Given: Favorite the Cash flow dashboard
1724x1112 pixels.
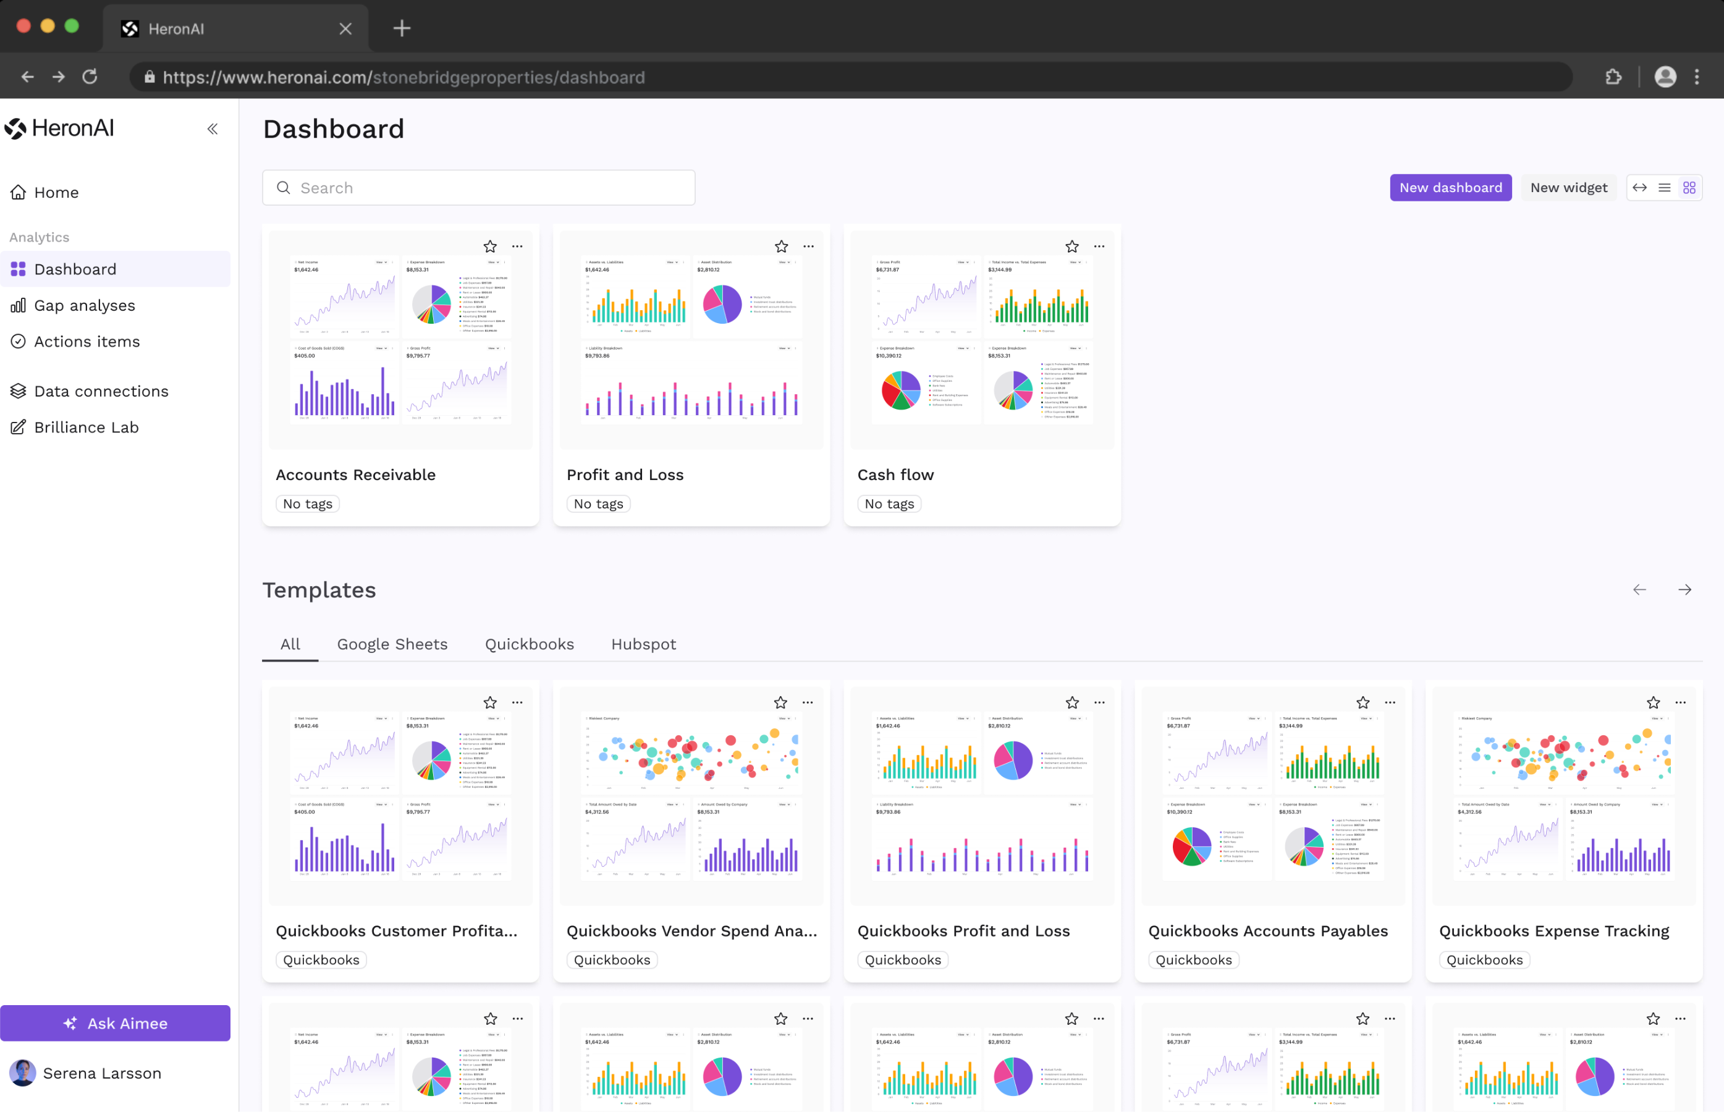Looking at the screenshot, I should pyautogui.click(x=1072, y=247).
